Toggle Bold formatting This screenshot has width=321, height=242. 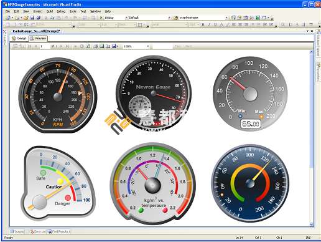203,24
